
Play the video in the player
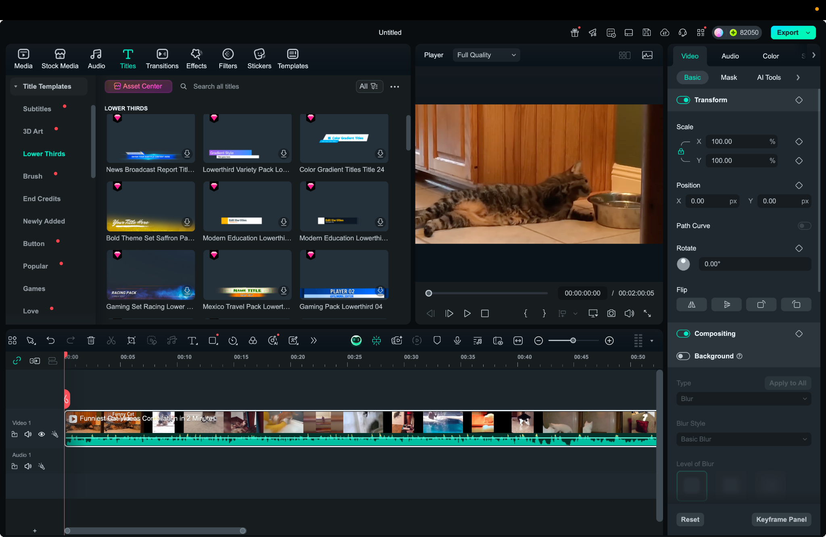pos(467,313)
